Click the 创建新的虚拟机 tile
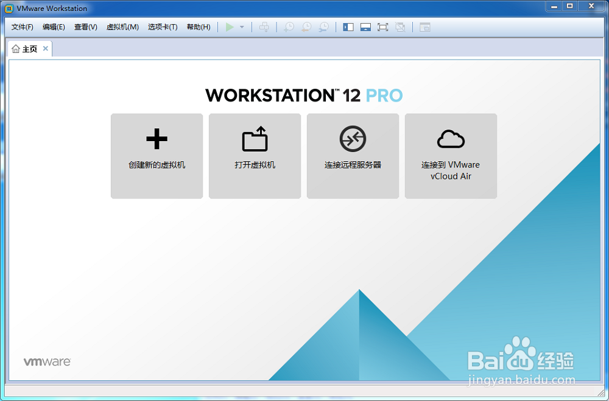Viewport: 609px width, 401px height. click(x=157, y=156)
